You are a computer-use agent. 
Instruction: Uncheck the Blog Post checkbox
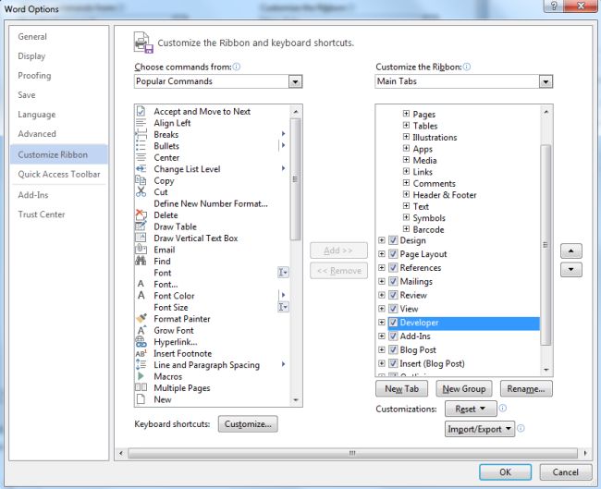click(393, 349)
